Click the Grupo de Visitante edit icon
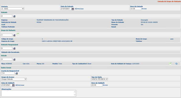Viewport: 181px width, 98px height. click(18, 34)
